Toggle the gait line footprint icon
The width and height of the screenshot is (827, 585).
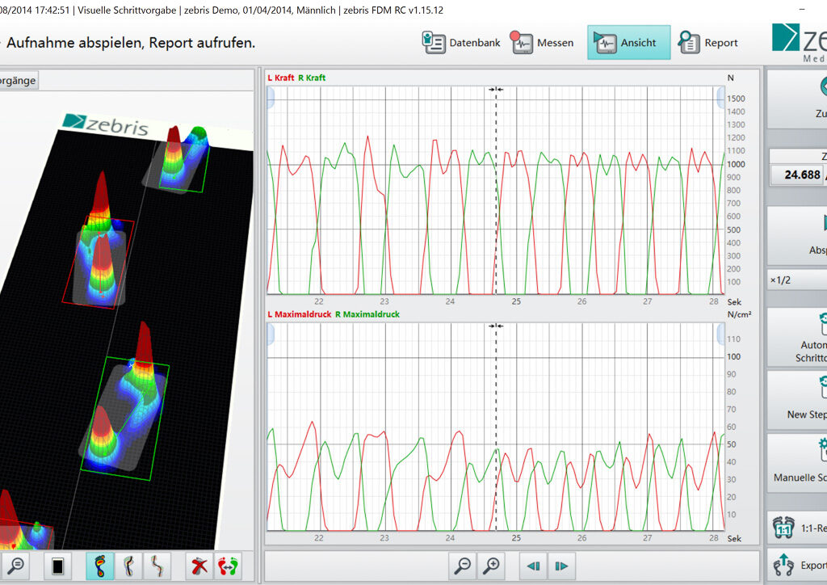[128, 566]
